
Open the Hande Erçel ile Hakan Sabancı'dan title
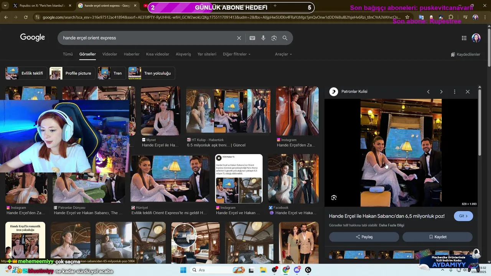point(387,216)
